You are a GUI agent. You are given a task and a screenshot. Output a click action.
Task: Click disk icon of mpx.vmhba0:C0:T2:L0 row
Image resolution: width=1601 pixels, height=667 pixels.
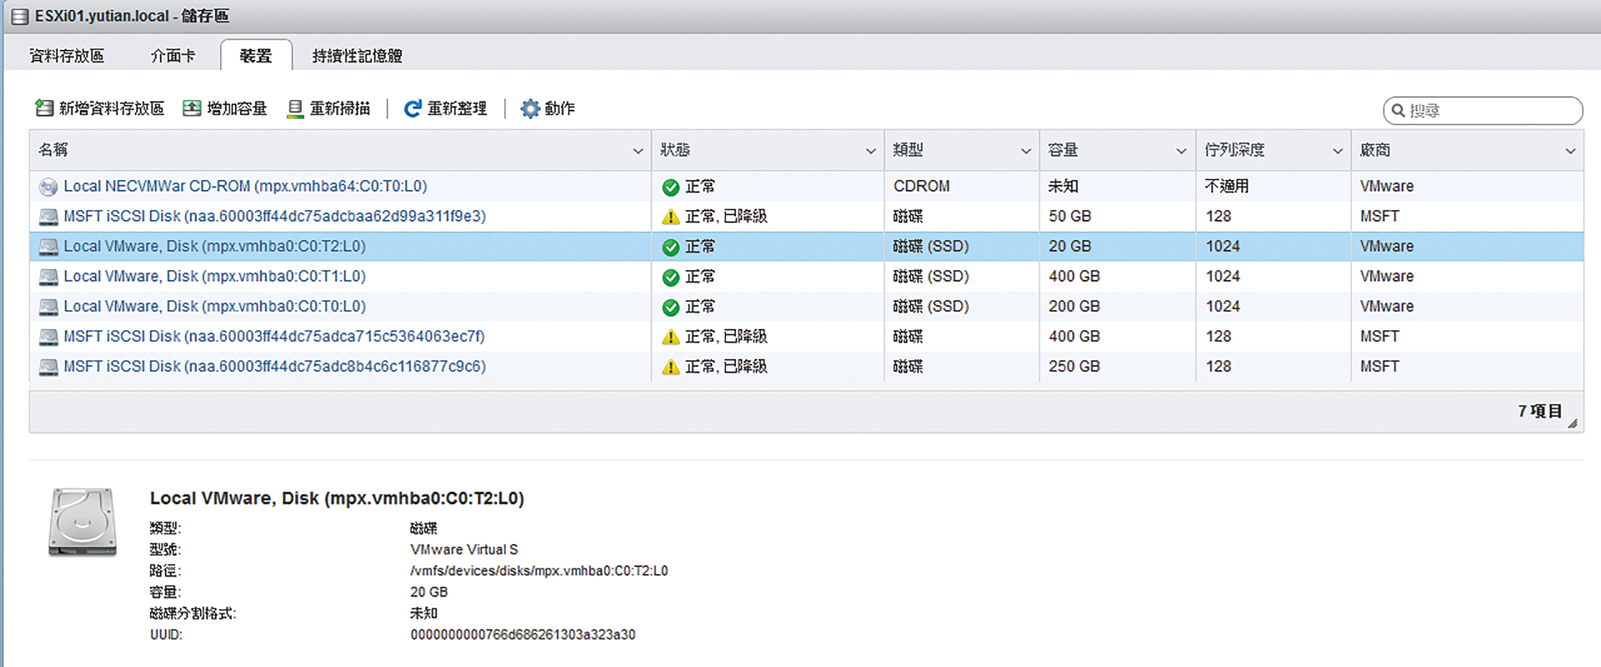[48, 247]
